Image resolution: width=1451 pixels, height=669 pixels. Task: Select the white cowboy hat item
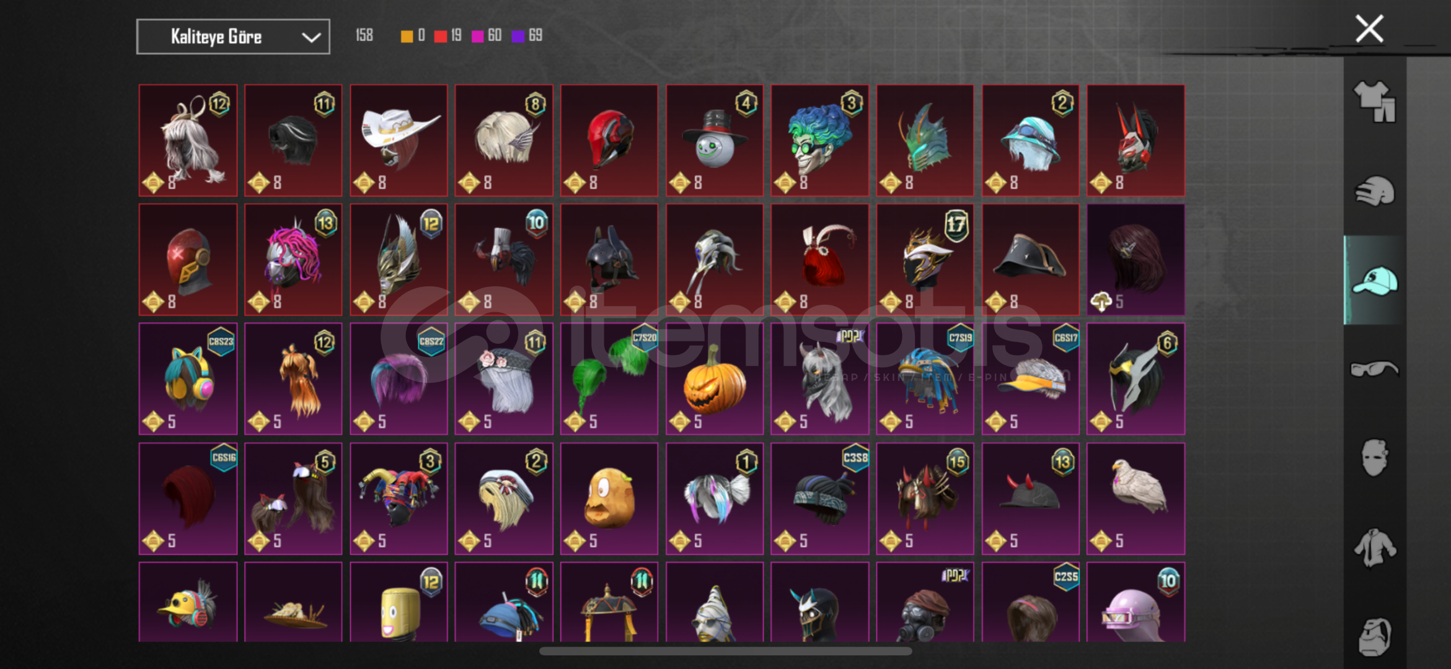pos(399,140)
